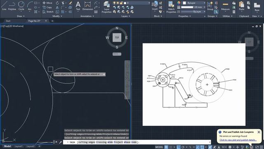Screen dimensions: 264x149
Task: Expand the Block panel dropdown
Action: [x=158, y=16]
